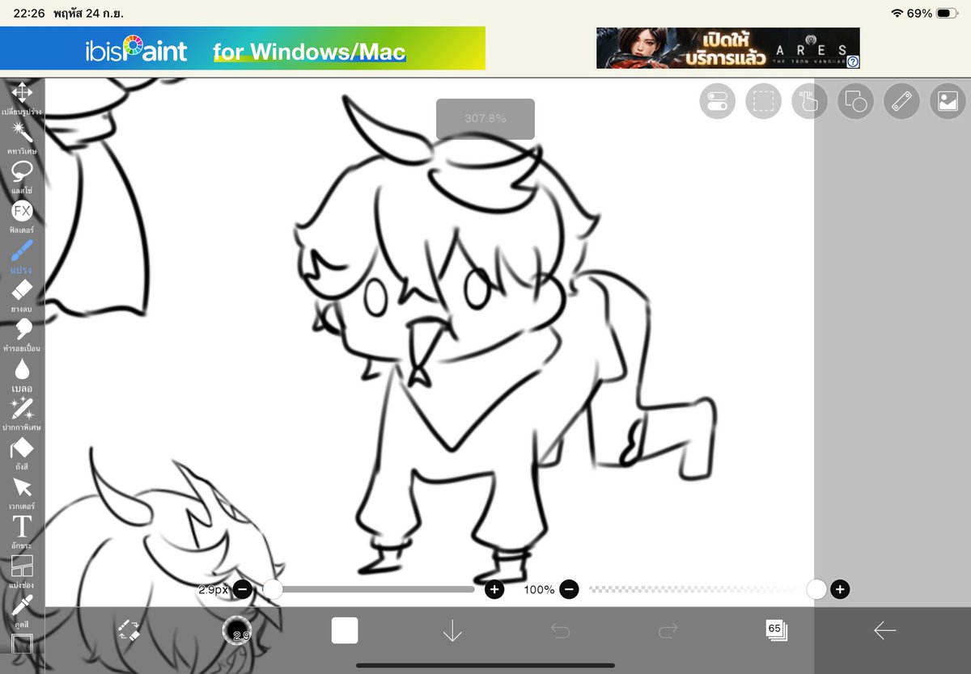This screenshot has height=674, width=971.
Task: Select the Transform tool
Action: coord(22,93)
